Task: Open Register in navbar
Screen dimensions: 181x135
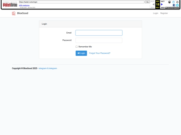Action: click(x=164, y=13)
